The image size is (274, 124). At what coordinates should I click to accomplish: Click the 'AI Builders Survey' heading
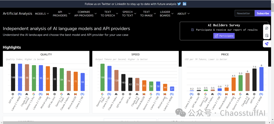[x=224, y=25]
